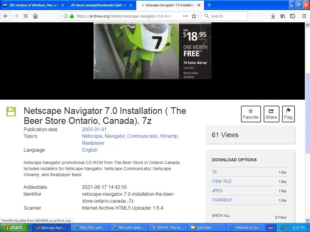Click the green padlock security icon
Screen dimensions: 310x232
point(72,16)
